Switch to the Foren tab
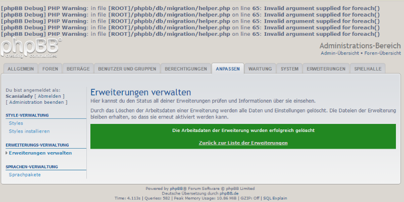The width and height of the screenshot is (404, 202). 50,69
